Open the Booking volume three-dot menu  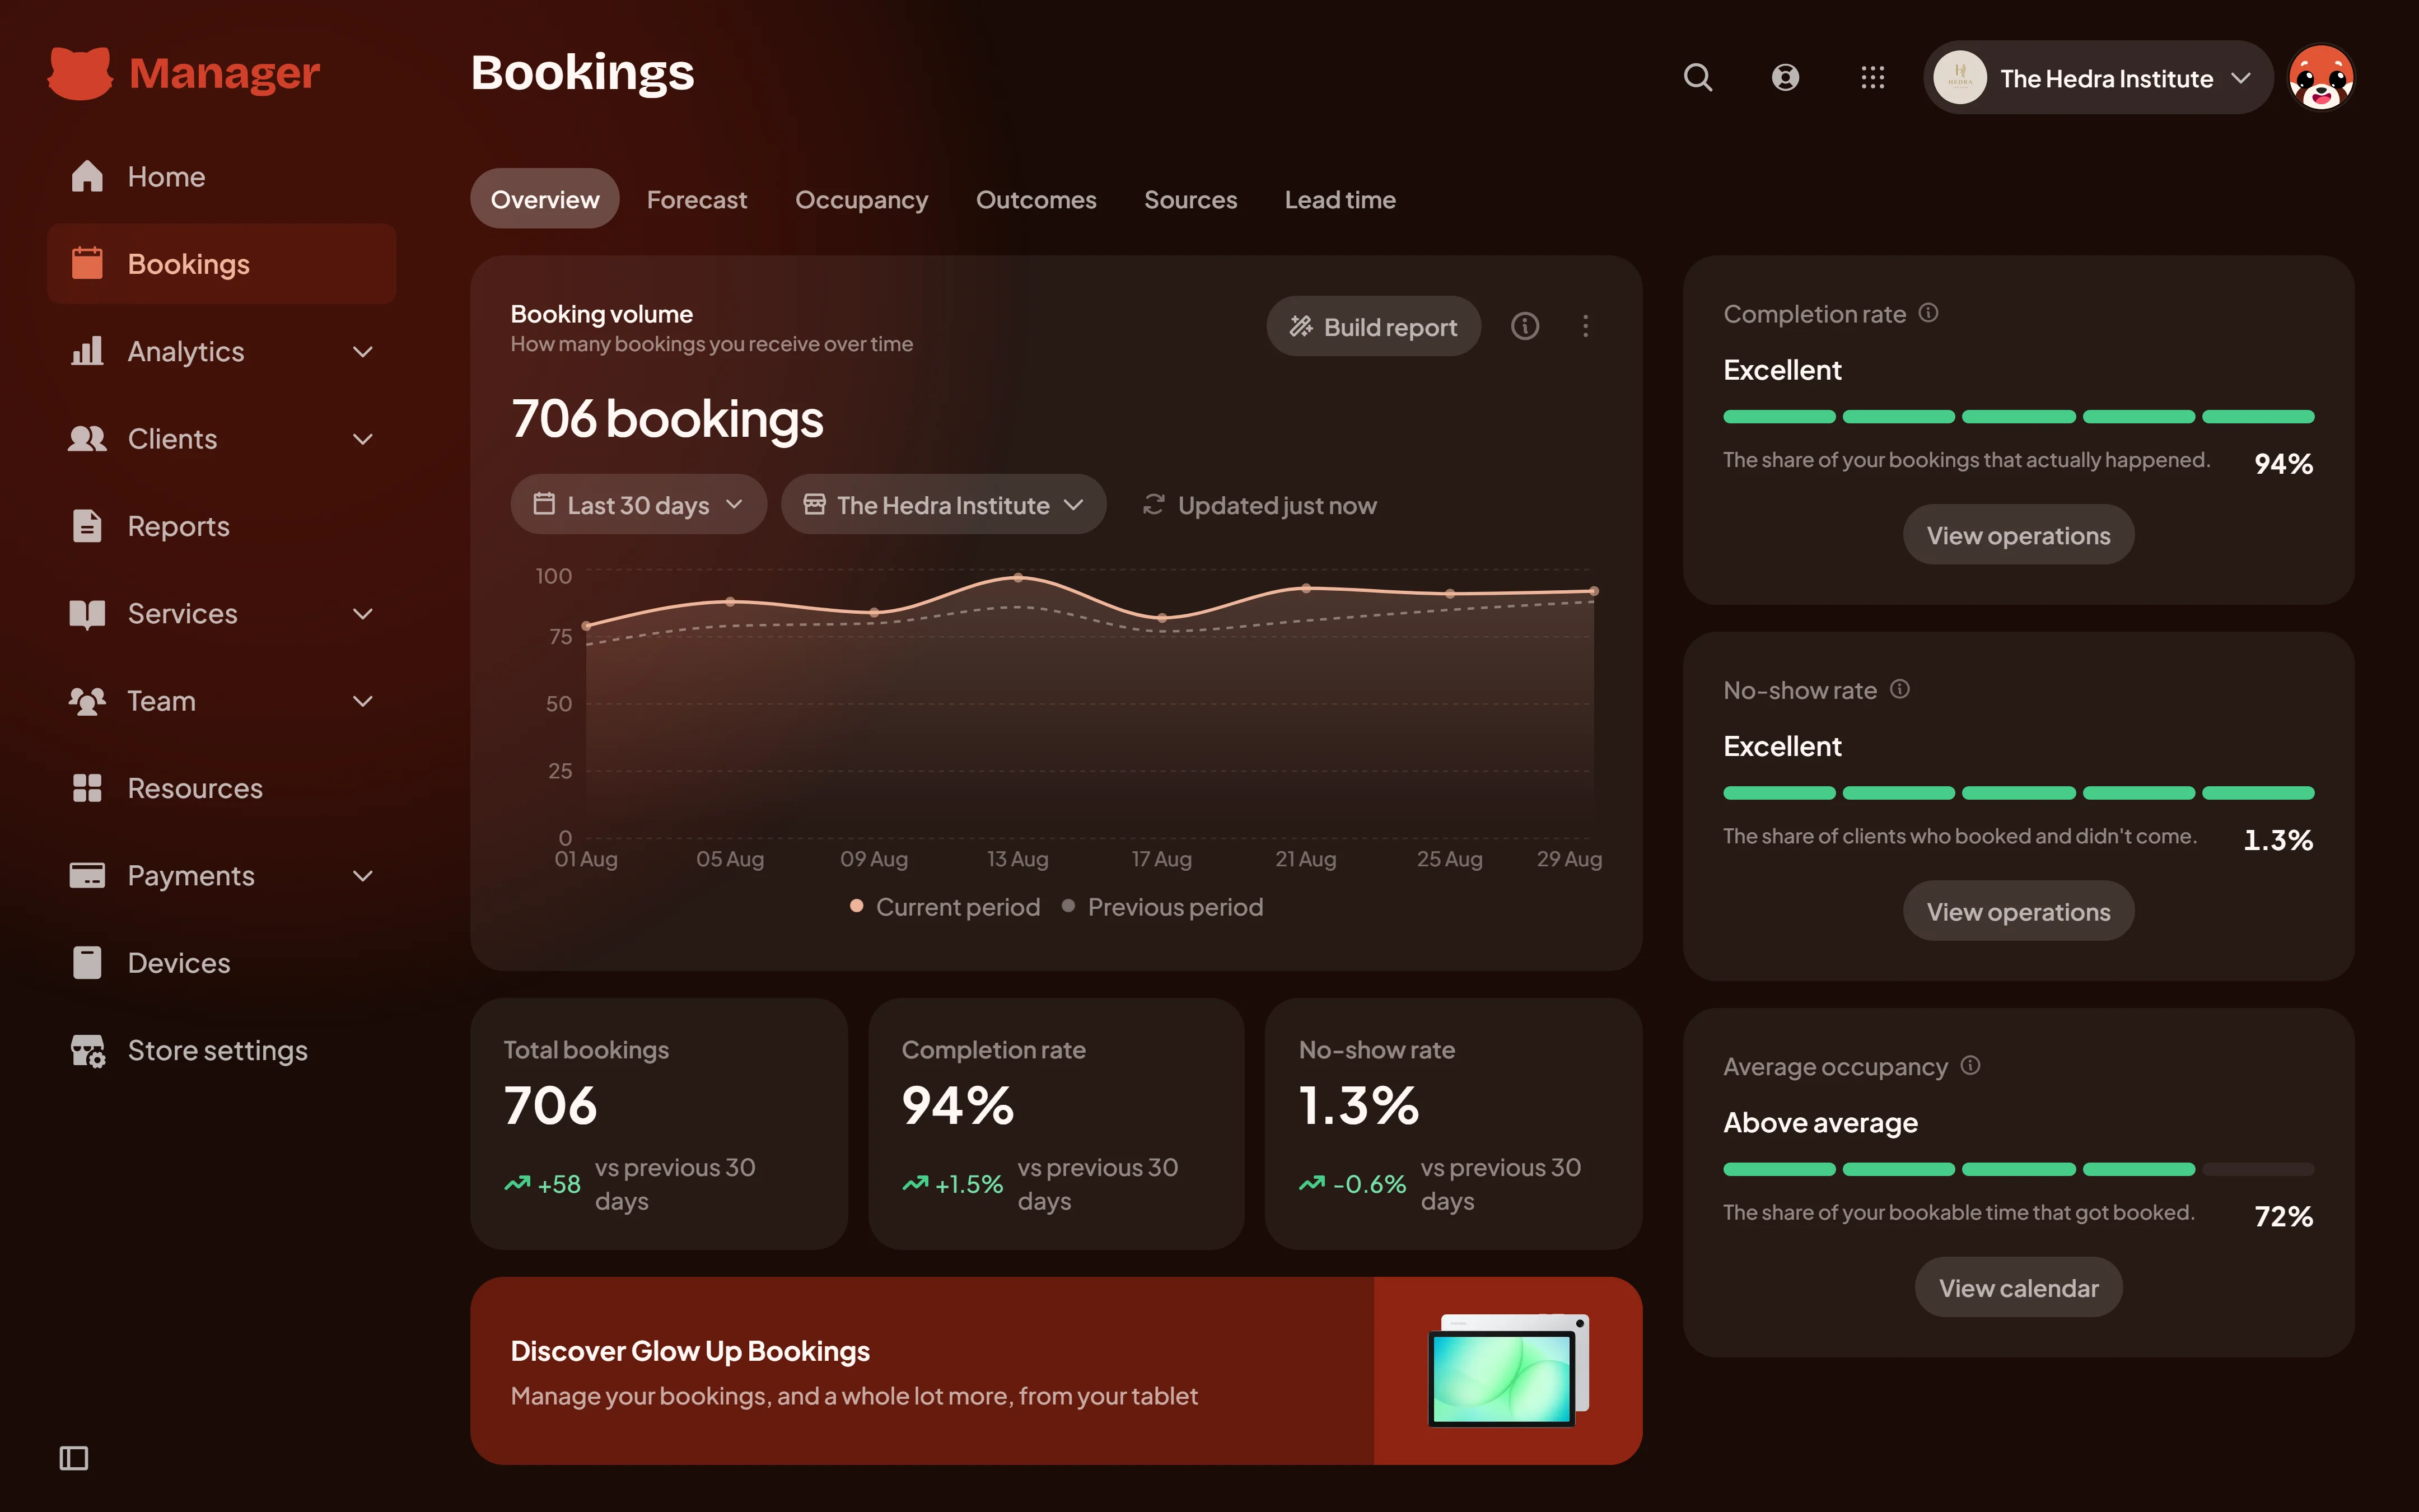[1585, 326]
